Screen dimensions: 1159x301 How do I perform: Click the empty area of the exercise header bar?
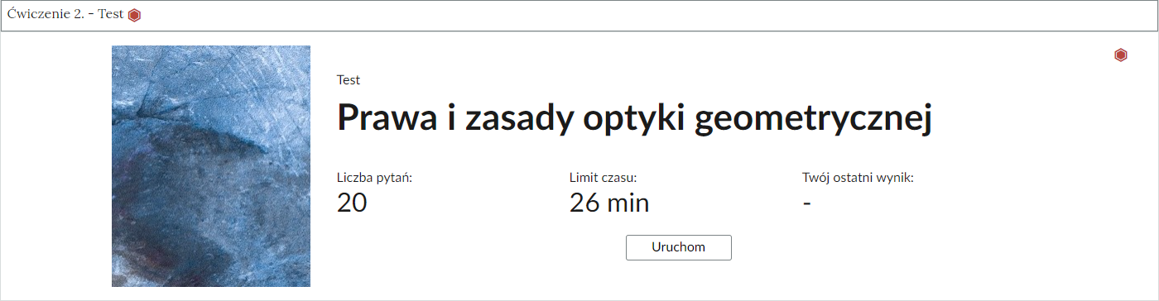646,16
